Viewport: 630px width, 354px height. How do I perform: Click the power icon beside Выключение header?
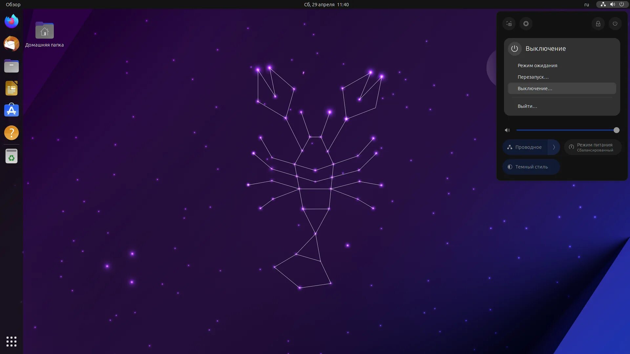tap(514, 49)
